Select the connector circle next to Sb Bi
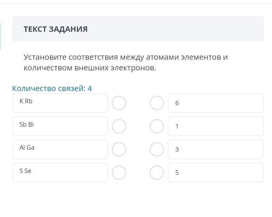Viewport: 272px width, 217px height. click(x=119, y=126)
